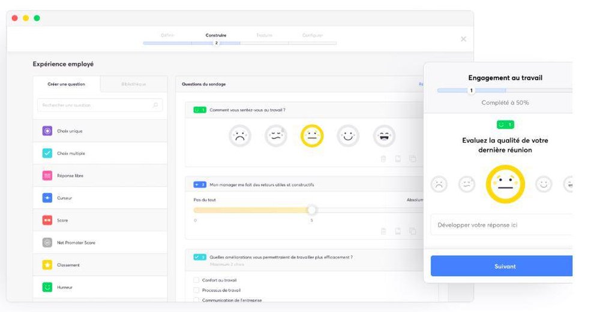Select the Choix multiple question type icon

pos(47,153)
